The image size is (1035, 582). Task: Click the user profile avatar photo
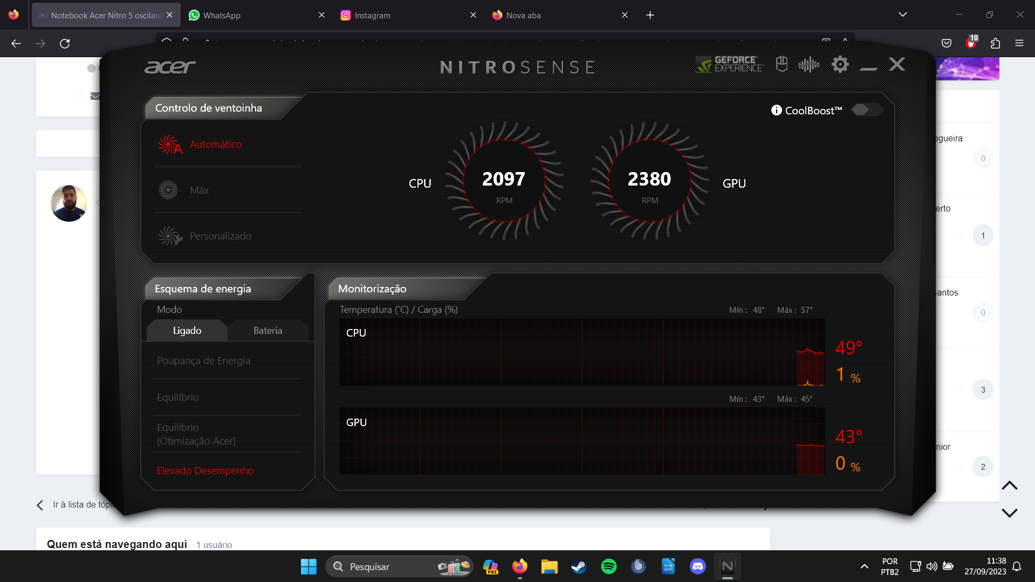point(69,203)
